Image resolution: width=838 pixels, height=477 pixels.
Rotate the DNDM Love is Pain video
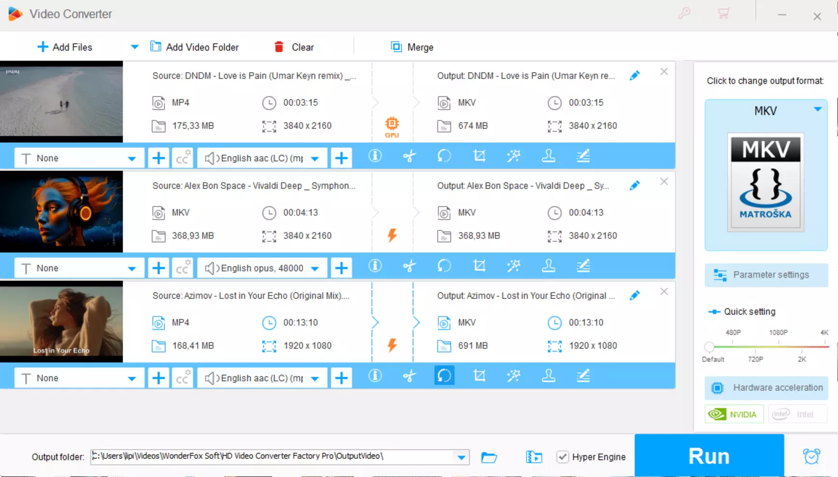tap(444, 156)
